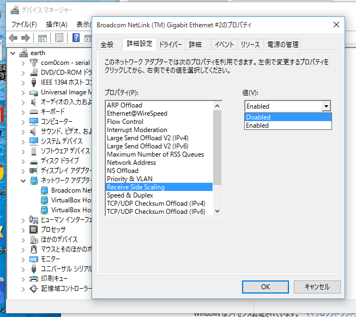This screenshot has height=317, width=356.
Task: Click the Universal Image category icon
Action: click(34, 92)
